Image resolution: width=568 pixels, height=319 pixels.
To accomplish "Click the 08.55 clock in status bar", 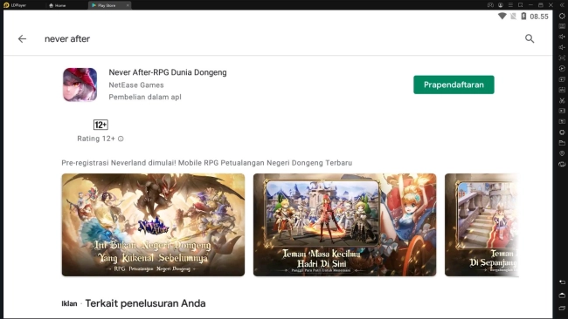I will point(539,17).
